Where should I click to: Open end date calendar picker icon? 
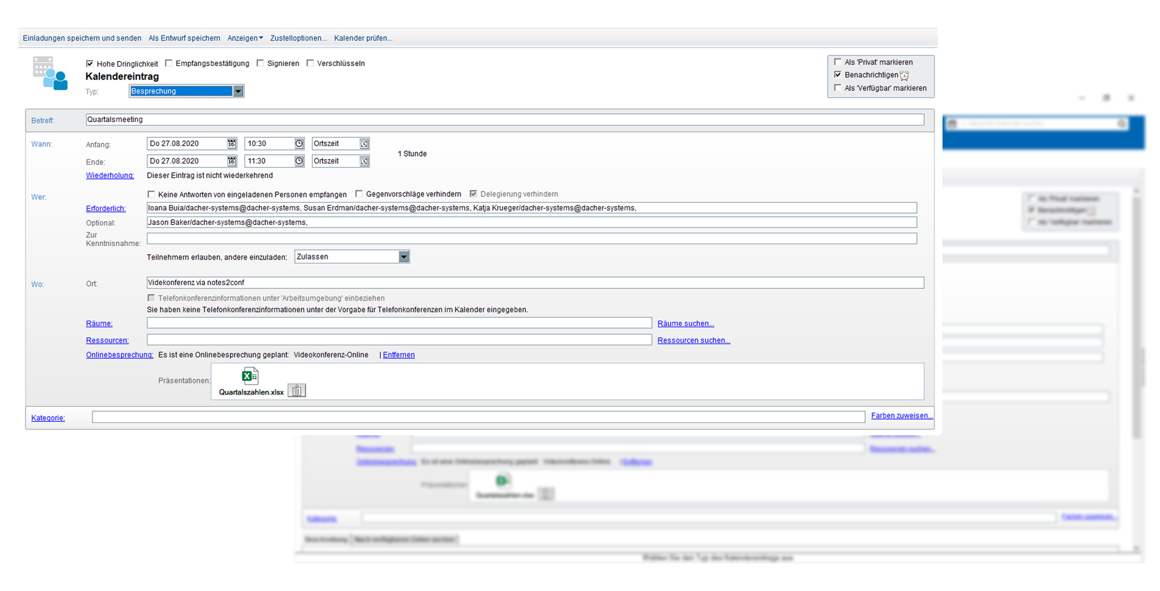(231, 161)
